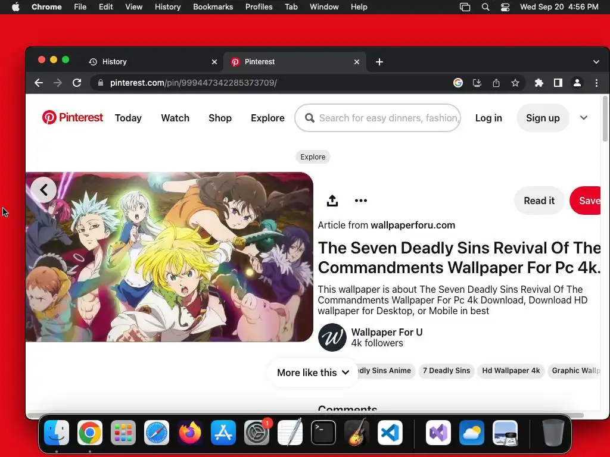The image size is (610, 457).
Task: Select the Hd Wallpaper 4k tag
Action: [511, 371]
